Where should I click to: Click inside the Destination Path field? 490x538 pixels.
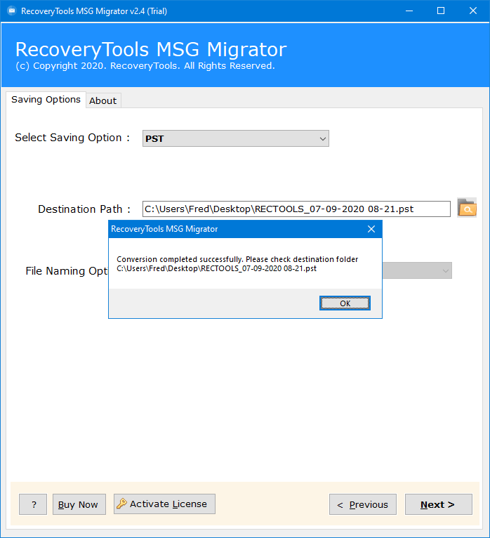click(296, 209)
